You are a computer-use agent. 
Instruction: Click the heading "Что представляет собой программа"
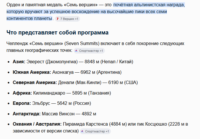coord(58,32)
